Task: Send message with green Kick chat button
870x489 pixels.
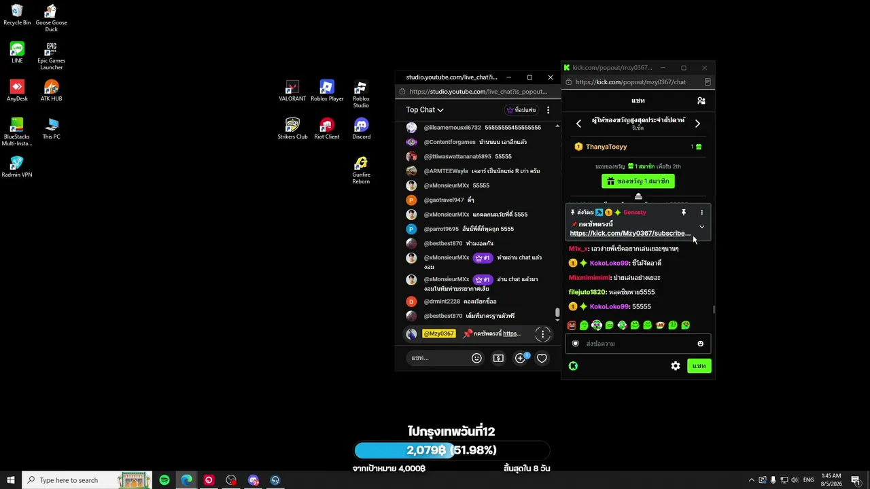Action: tap(699, 366)
